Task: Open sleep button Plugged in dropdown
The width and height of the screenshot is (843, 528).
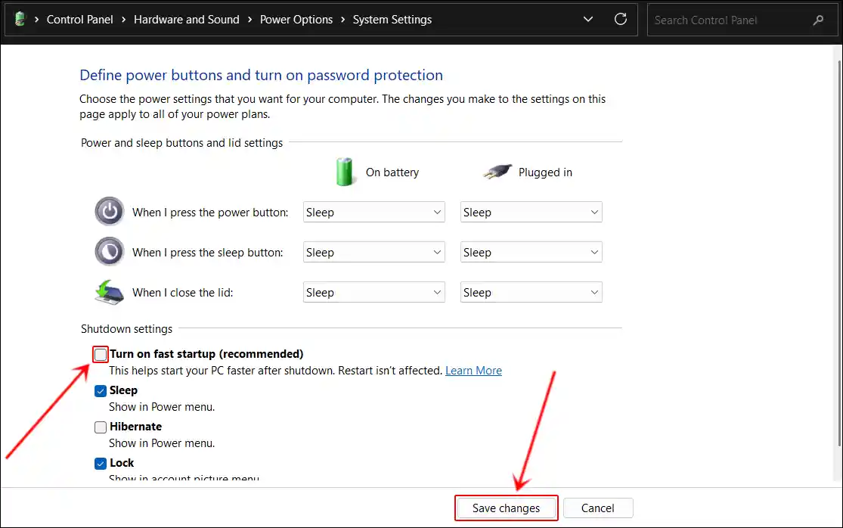Action: 532,252
